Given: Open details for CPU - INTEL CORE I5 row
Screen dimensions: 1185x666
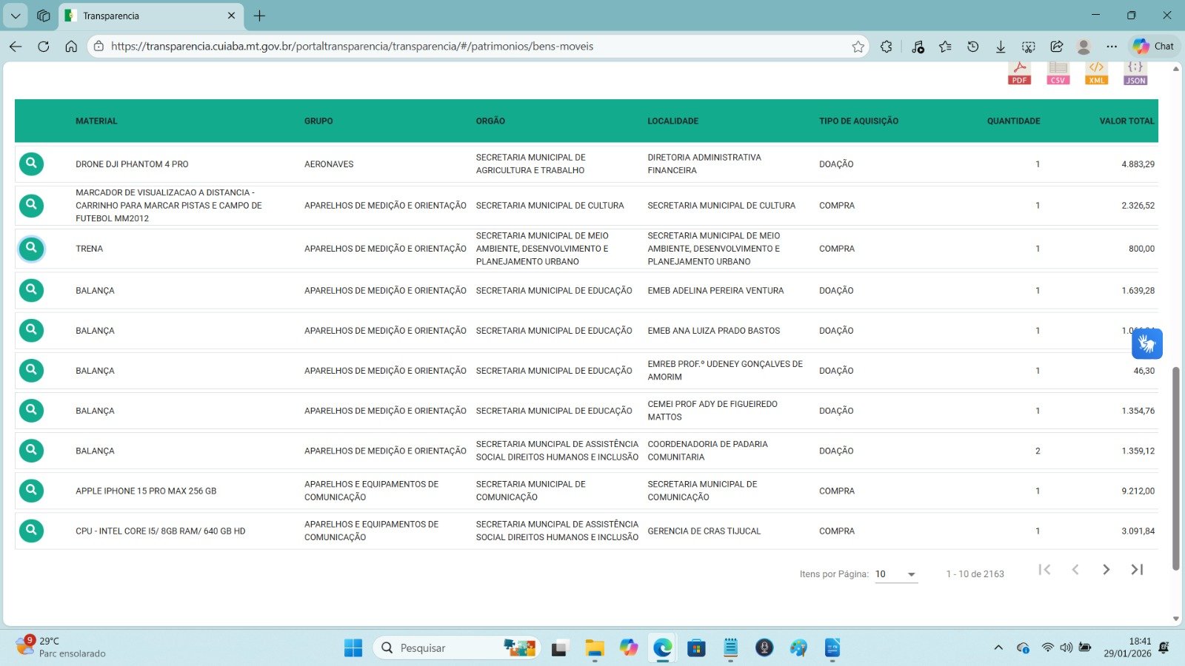Looking at the screenshot, I should point(31,531).
